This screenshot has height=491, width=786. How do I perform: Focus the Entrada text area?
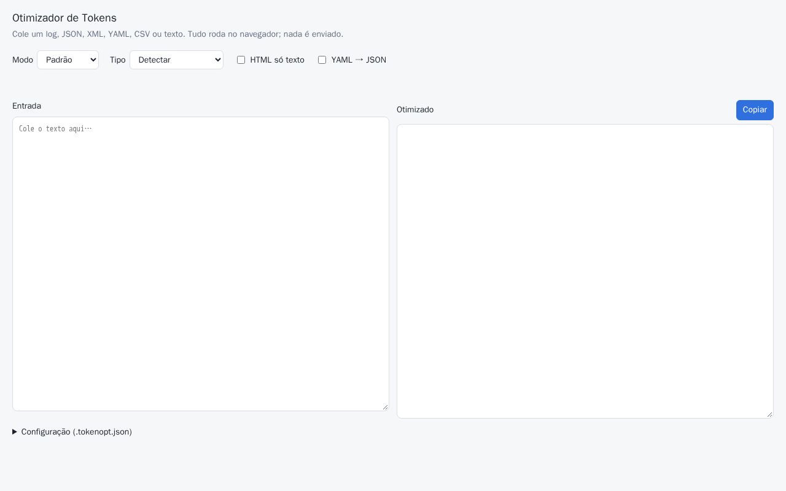point(201,264)
